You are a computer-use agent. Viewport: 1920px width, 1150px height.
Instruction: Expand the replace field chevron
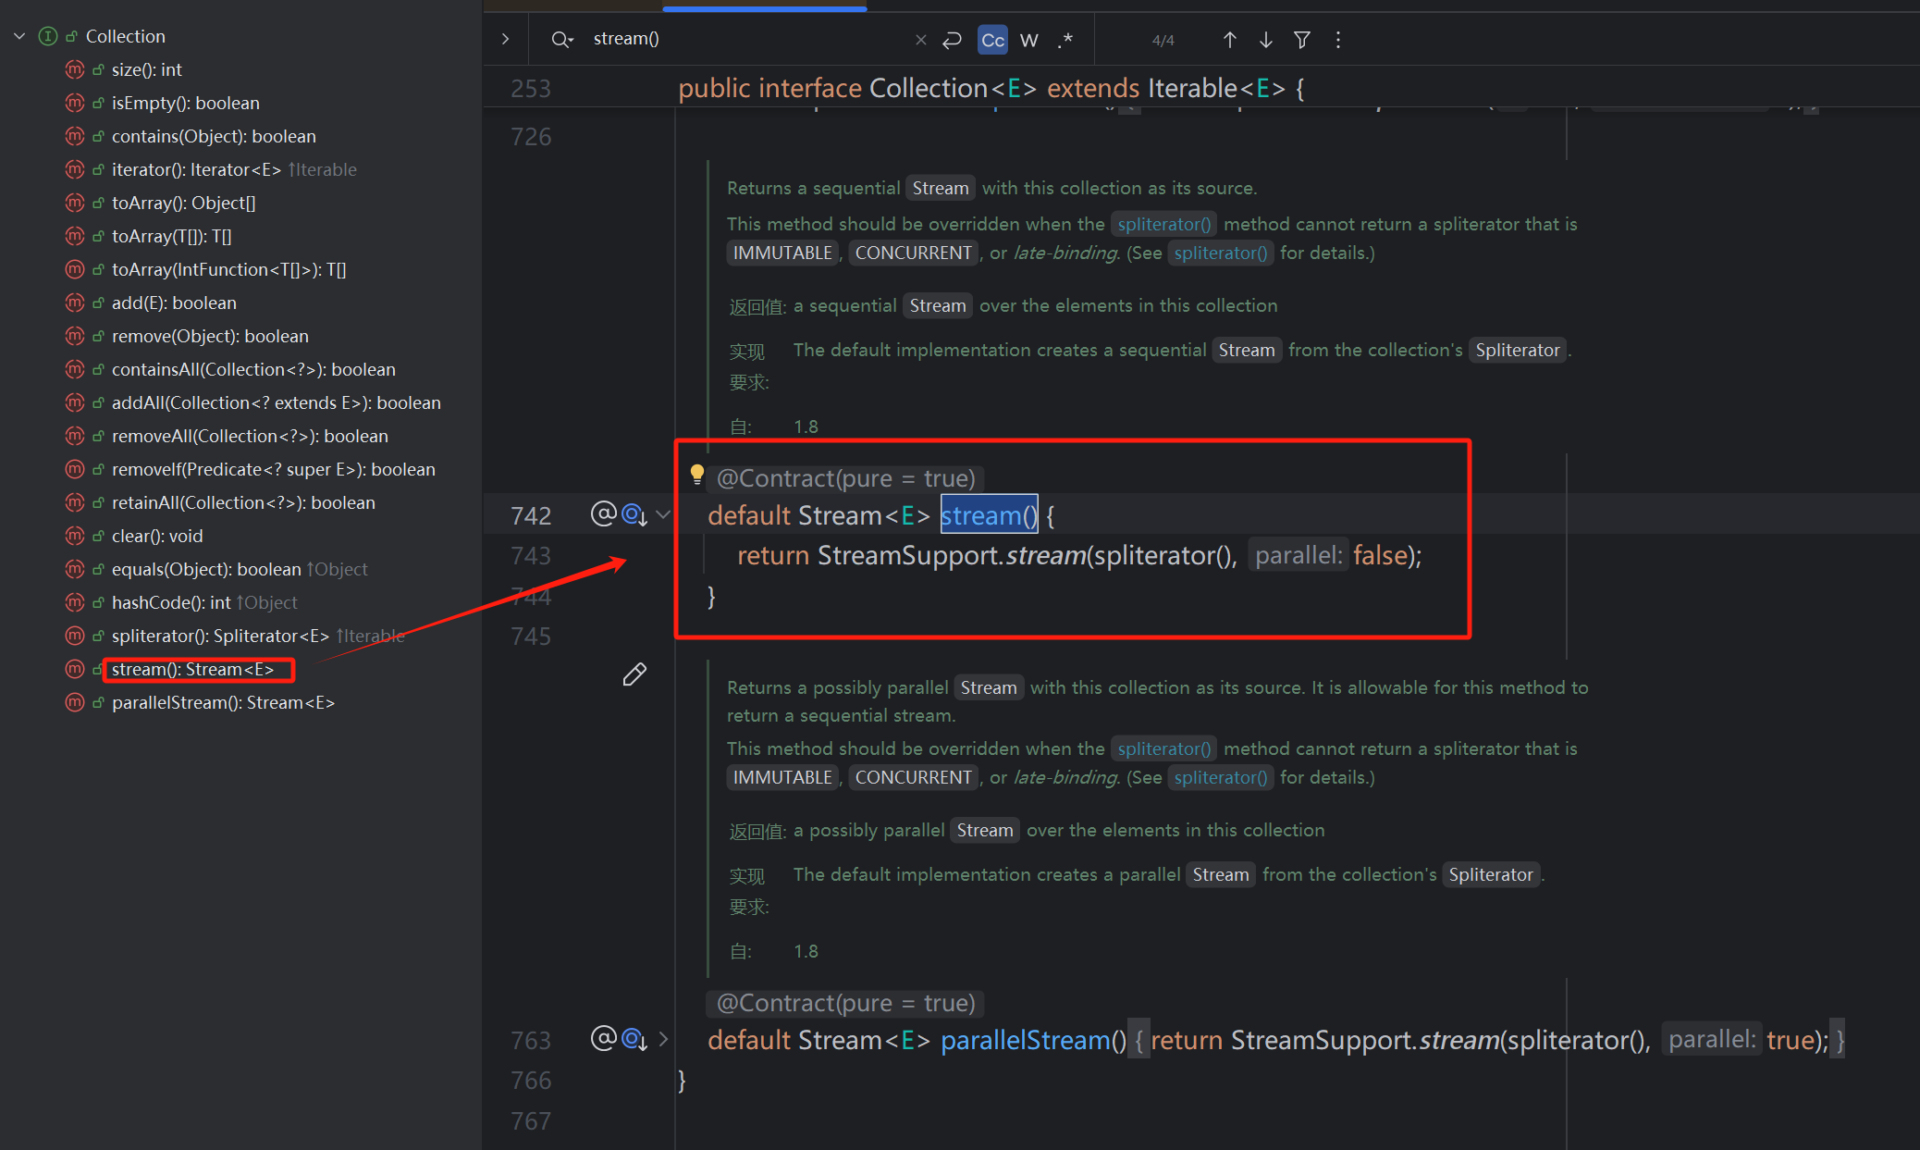505,39
